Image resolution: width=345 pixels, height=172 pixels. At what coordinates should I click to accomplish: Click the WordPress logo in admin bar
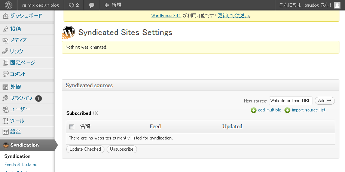(x=9, y=5)
